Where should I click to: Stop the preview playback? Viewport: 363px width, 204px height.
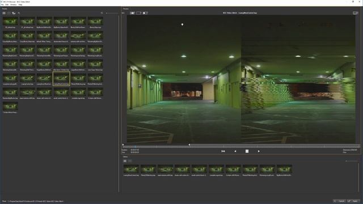(x=247, y=151)
